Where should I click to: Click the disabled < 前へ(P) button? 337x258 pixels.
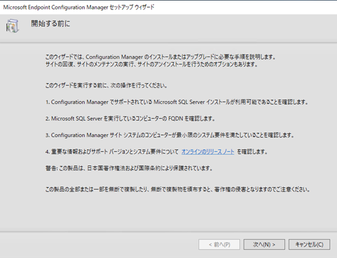point(219,244)
